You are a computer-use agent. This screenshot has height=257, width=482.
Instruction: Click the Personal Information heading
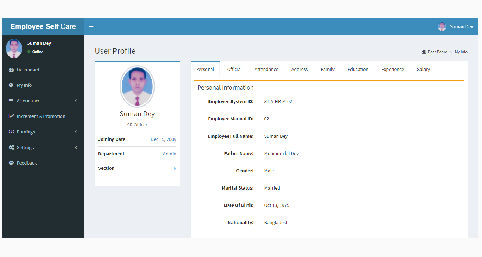point(225,88)
